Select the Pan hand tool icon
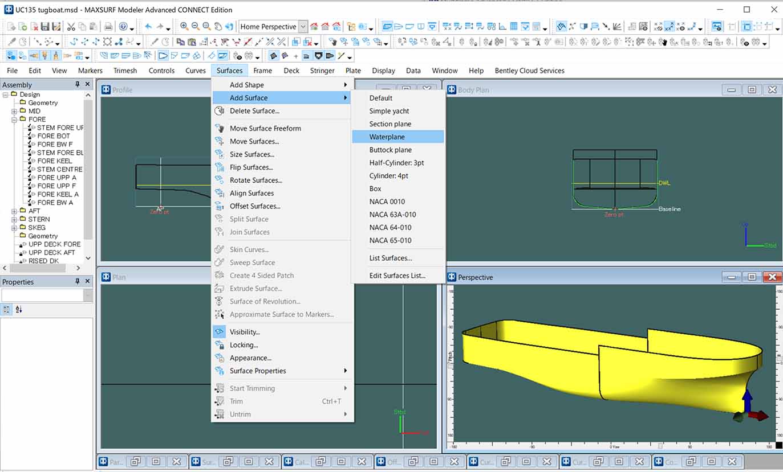The image size is (783, 472). (x=218, y=26)
